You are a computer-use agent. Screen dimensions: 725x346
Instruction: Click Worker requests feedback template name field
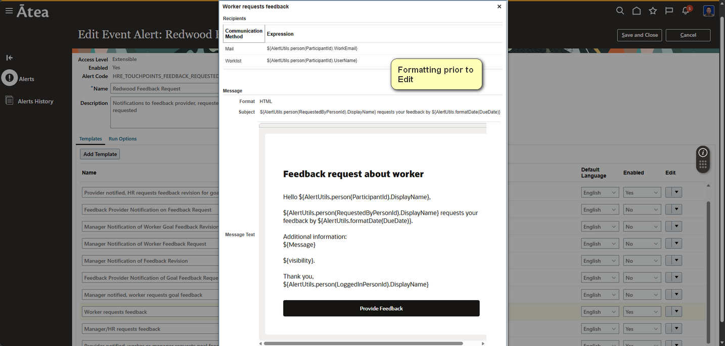(151, 312)
